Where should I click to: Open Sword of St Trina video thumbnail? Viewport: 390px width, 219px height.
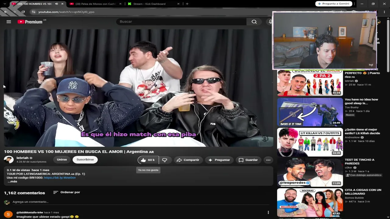pyautogui.click(x=310, y=112)
